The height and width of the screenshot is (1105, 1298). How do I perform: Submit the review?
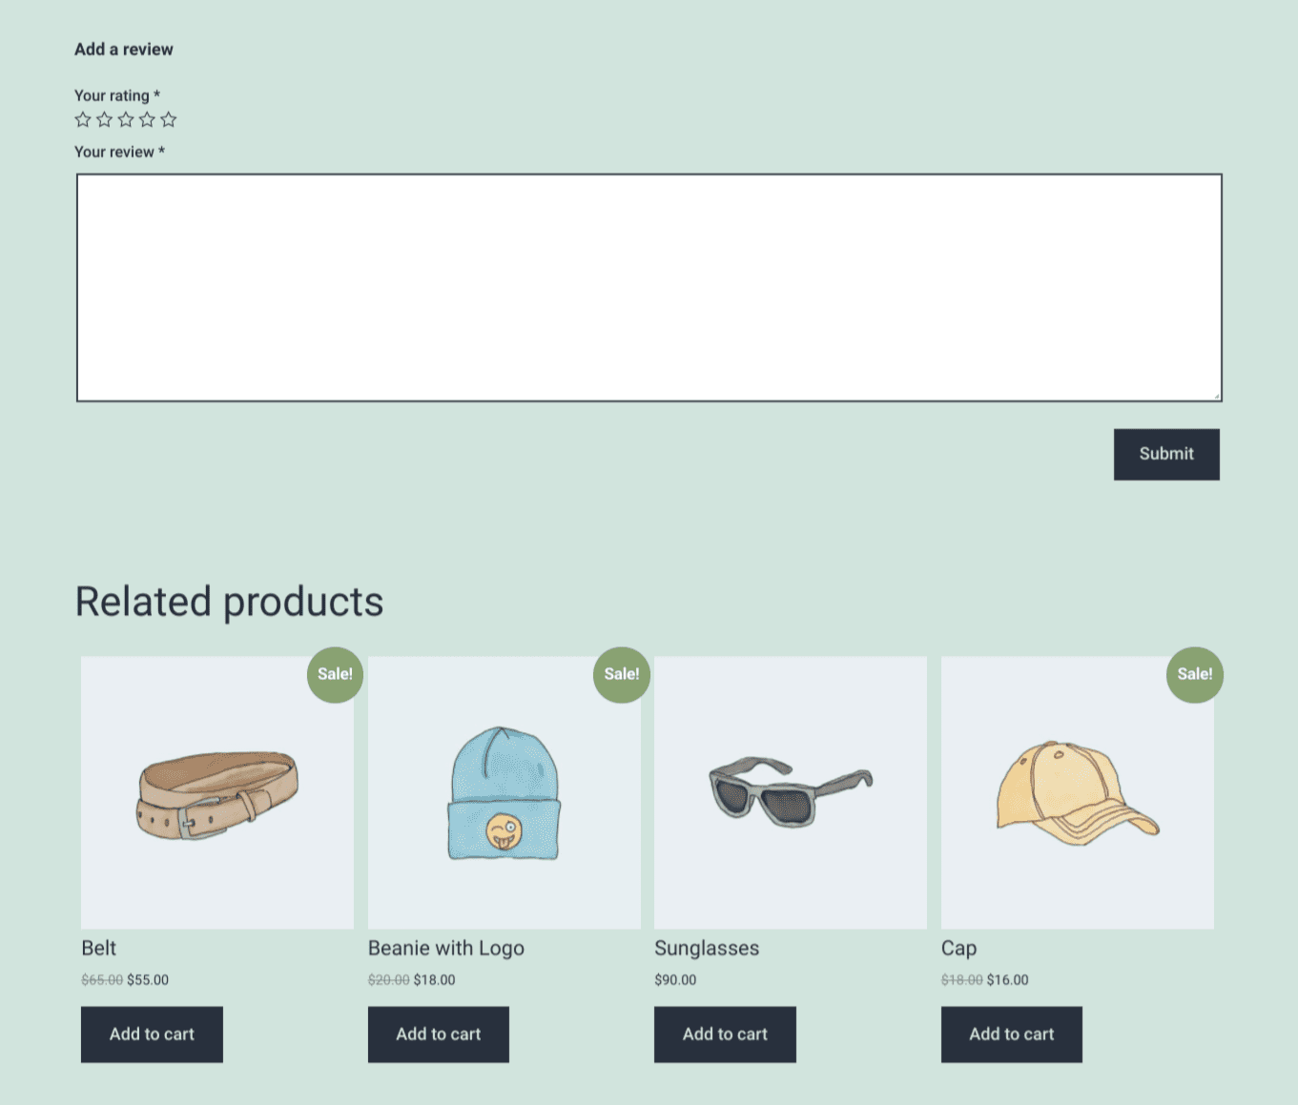pyautogui.click(x=1166, y=454)
